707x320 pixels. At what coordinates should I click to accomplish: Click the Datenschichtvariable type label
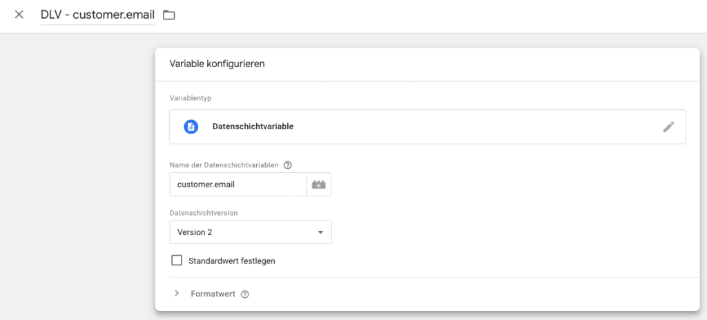tap(253, 127)
